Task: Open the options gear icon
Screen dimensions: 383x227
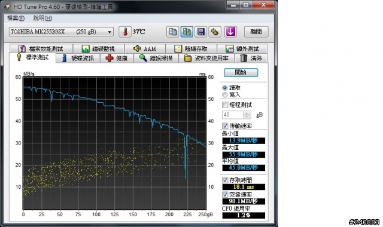Action: 215,32
